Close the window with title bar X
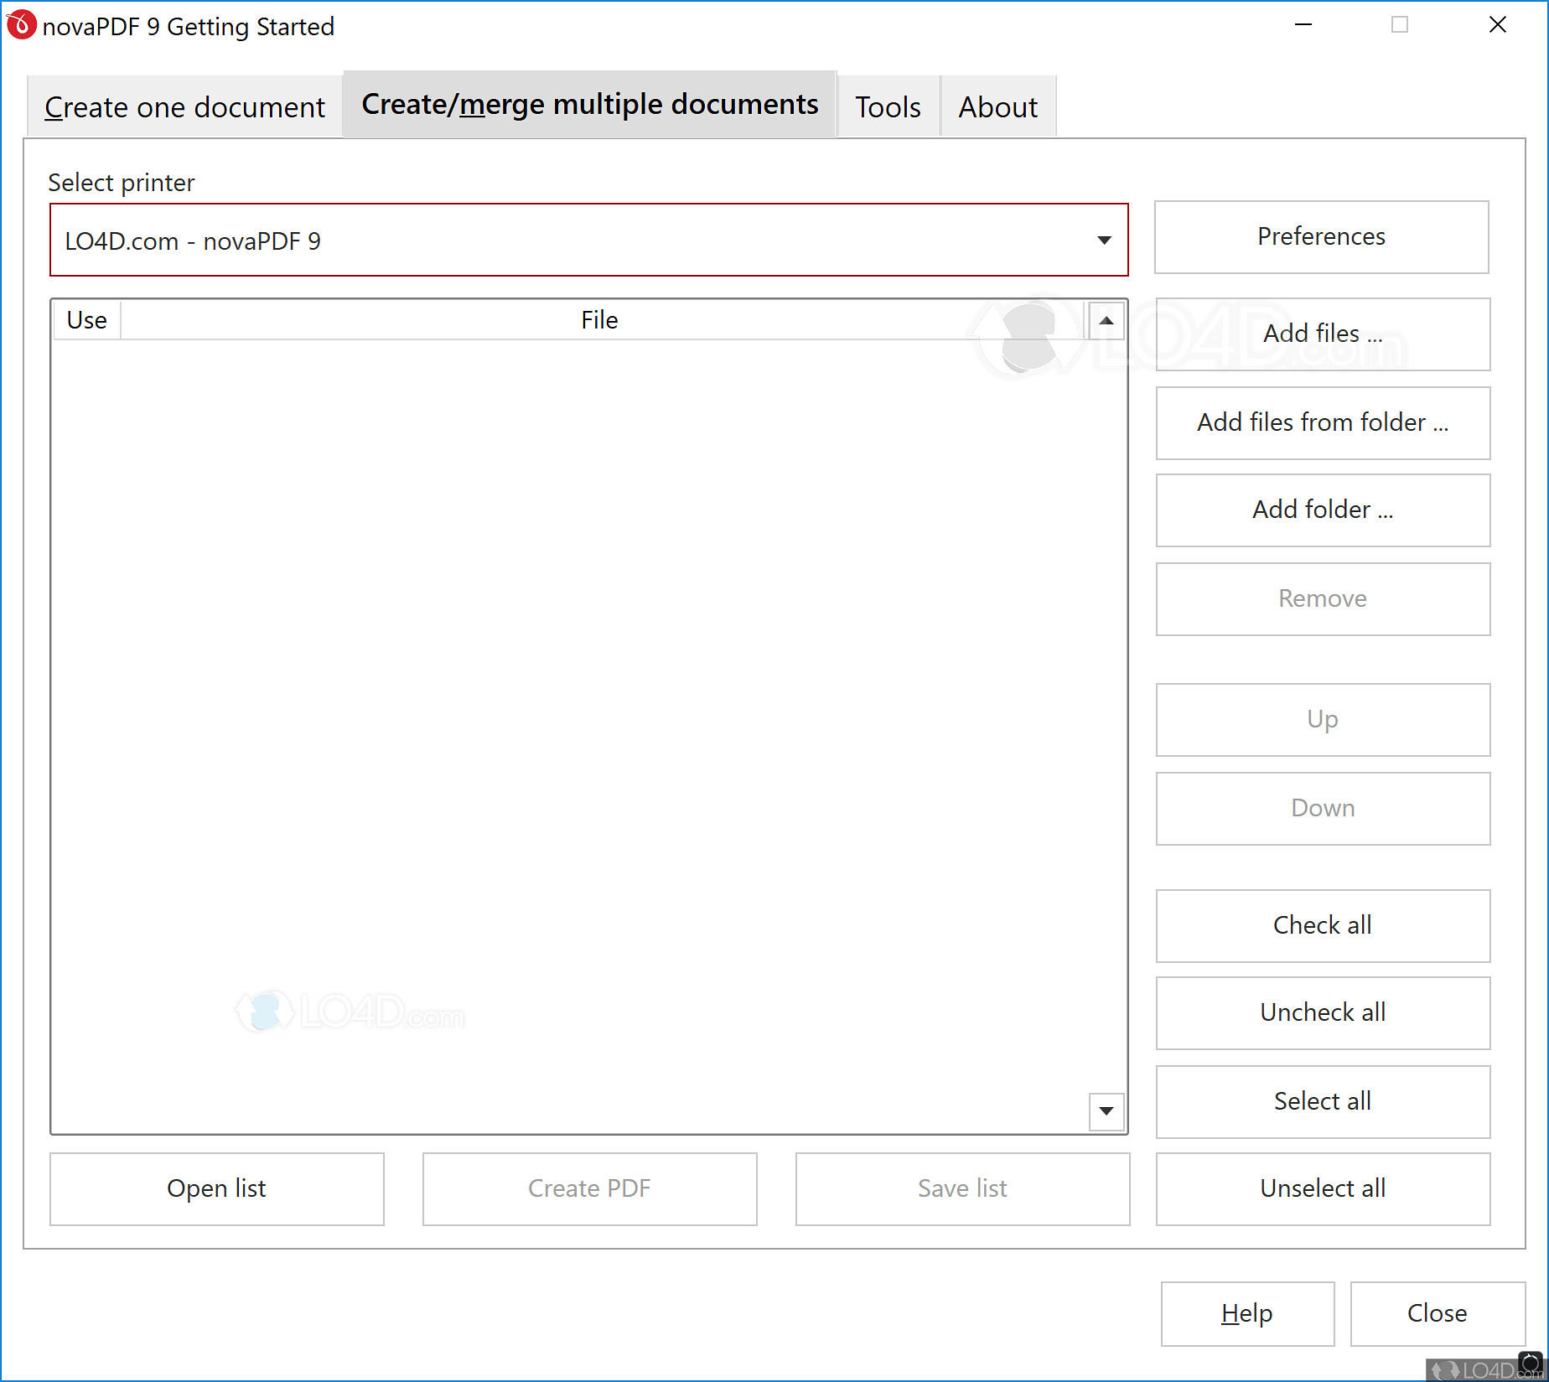1549x1382 pixels. coord(1498,25)
